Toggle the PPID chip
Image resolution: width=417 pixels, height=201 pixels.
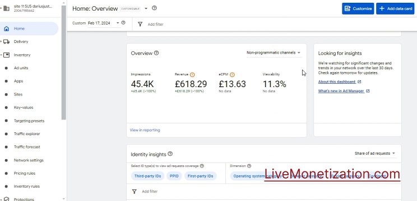174,176
